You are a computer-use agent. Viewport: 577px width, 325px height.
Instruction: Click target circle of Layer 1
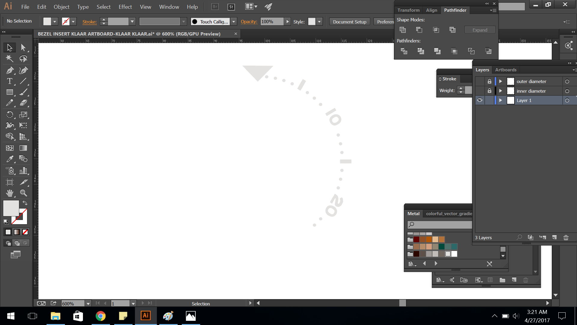(x=567, y=100)
